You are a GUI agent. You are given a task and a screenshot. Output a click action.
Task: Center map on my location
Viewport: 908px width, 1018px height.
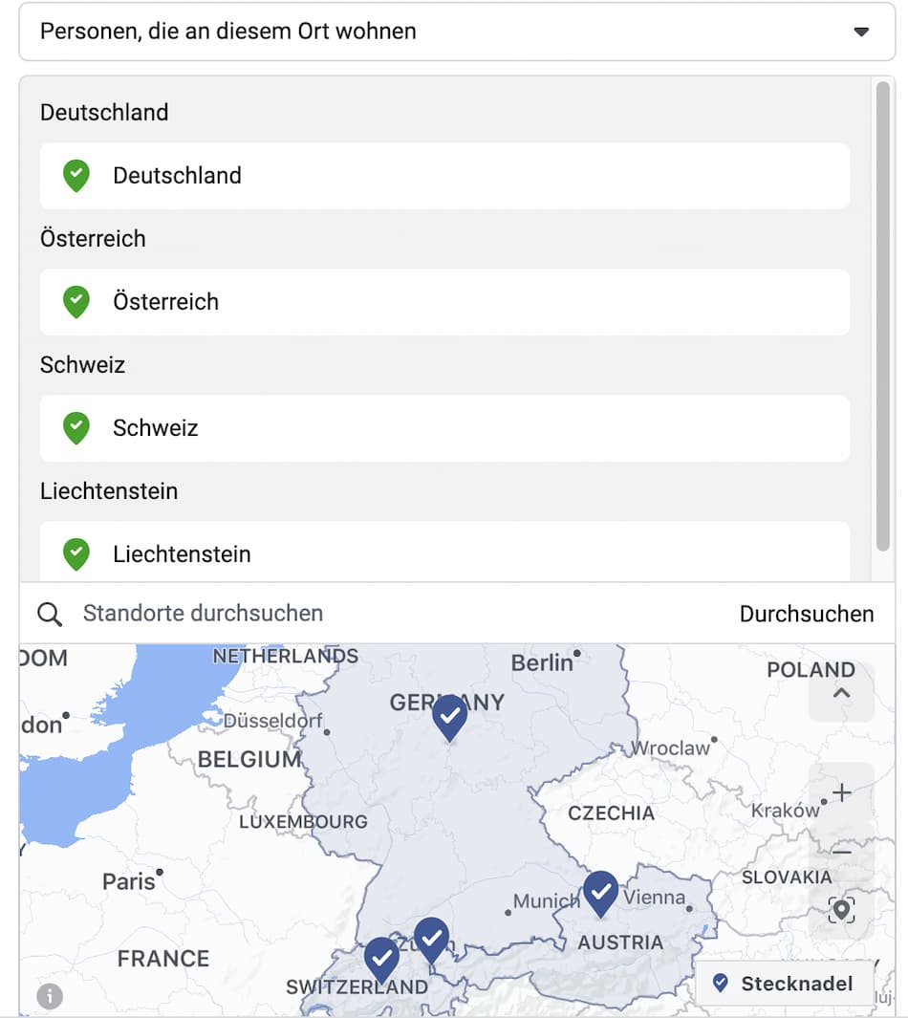[841, 909]
